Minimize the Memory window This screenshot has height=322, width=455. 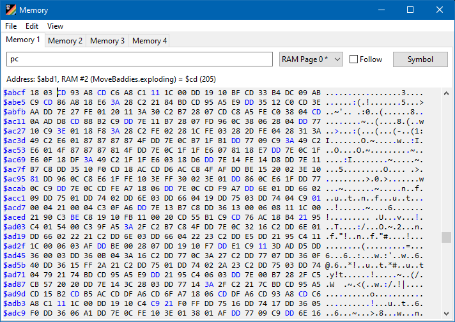(381, 10)
